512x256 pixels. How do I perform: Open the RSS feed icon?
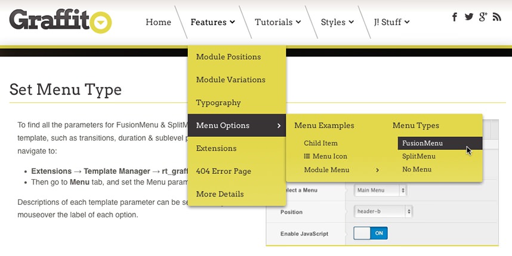[496, 17]
